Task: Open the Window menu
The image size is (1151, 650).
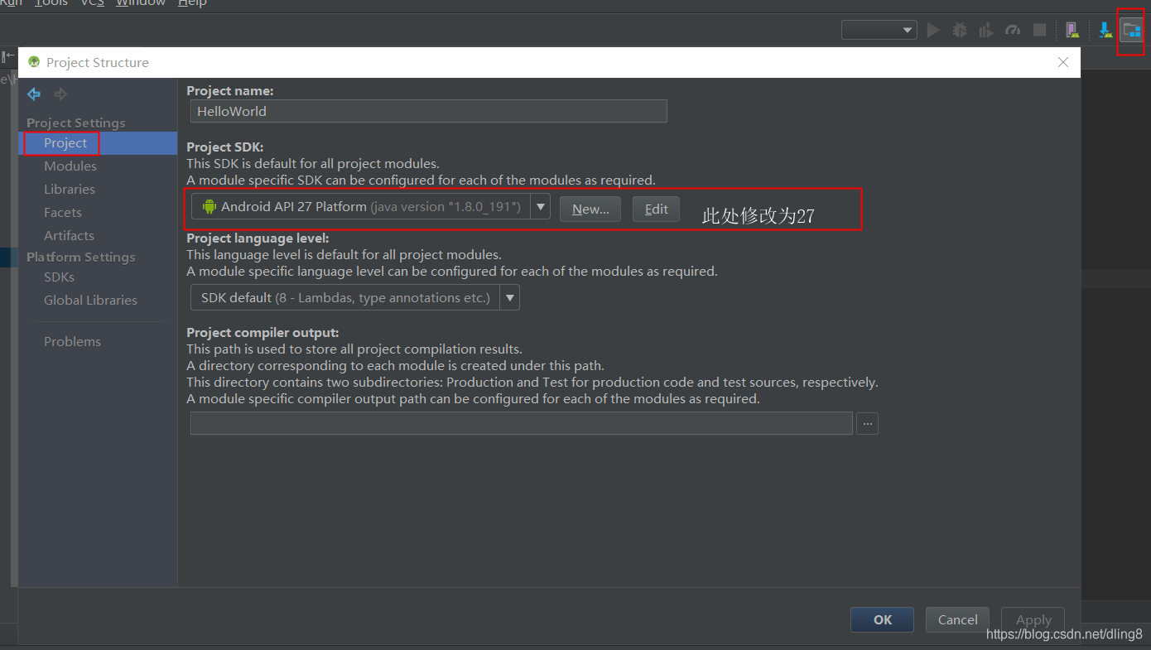Action: (x=141, y=3)
